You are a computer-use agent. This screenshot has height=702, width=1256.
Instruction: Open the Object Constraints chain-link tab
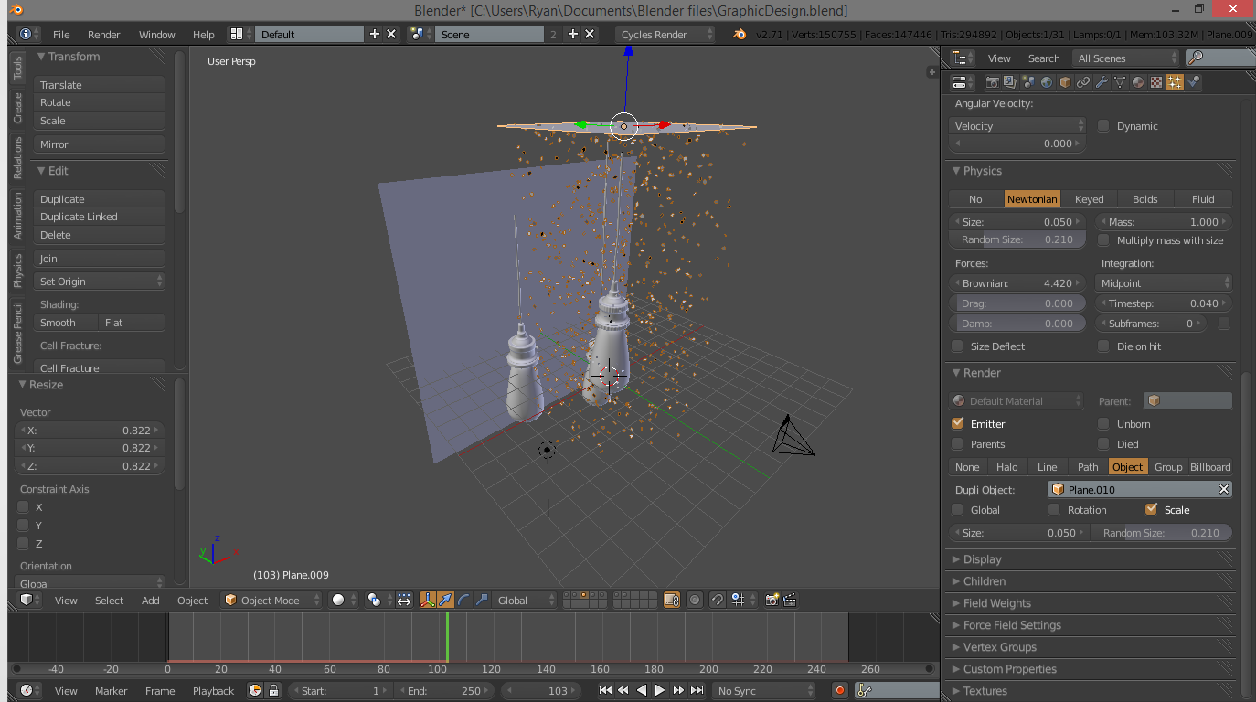point(1083,82)
